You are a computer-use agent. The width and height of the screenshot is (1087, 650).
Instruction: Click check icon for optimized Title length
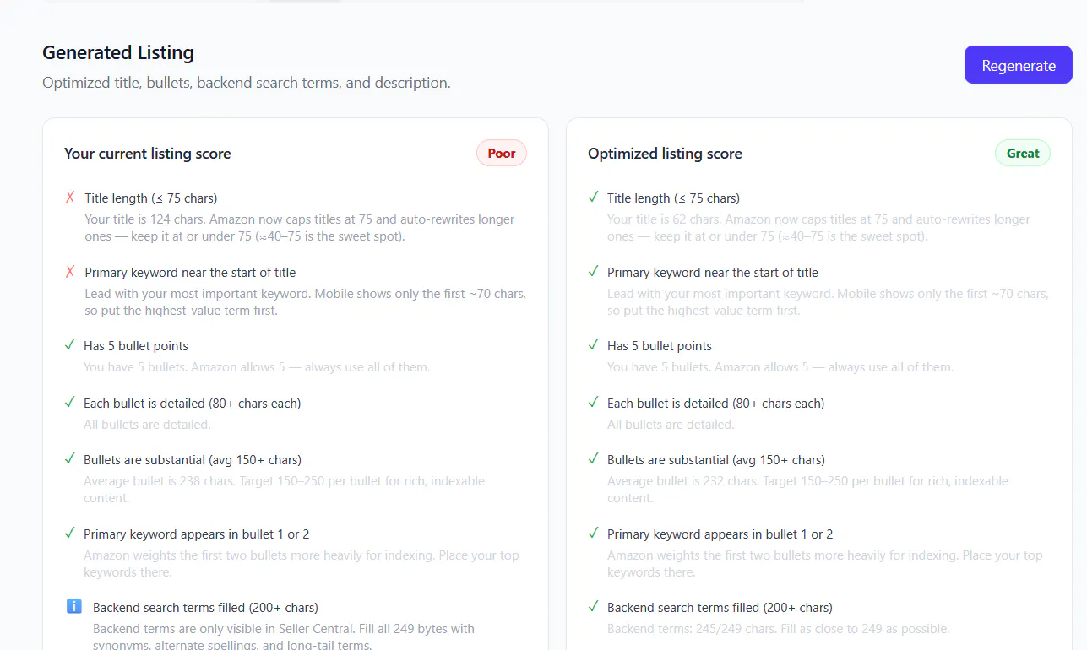[x=594, y=198]
